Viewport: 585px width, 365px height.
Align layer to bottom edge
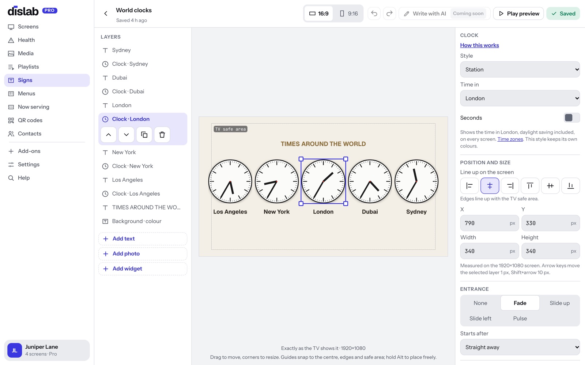tap(570, 186)
